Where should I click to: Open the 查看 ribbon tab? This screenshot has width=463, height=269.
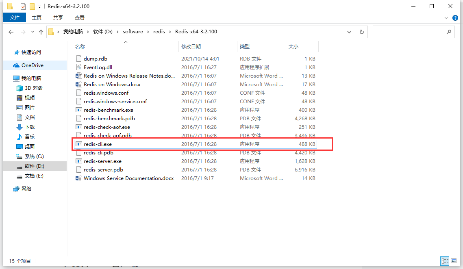click(80, 18)
